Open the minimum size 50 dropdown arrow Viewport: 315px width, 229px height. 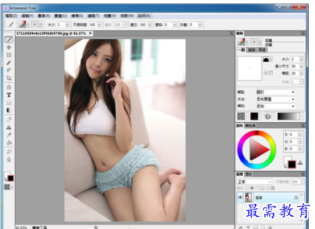pyautogui.click(x=301, y=66)
